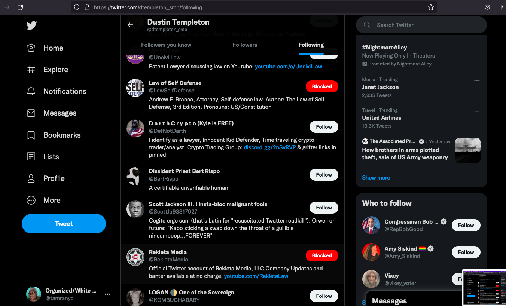
Task: Open the youtube.com/RekietaLaw link
Action: (256, 276)
